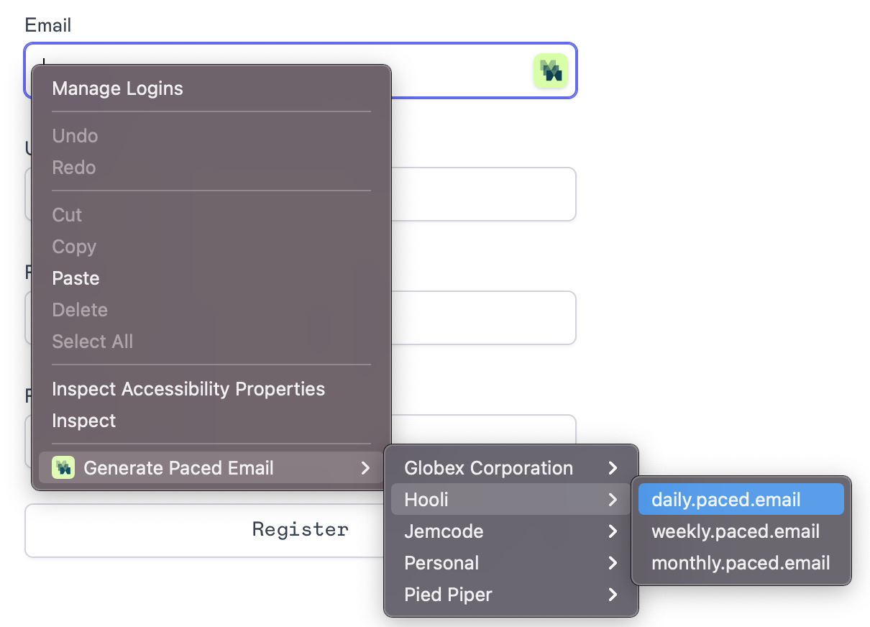
Task: Select Delete from the context menu
Action: 79,309
